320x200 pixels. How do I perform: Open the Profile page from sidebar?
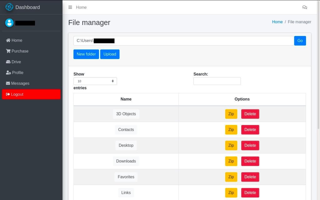click(x=17, y=72)
